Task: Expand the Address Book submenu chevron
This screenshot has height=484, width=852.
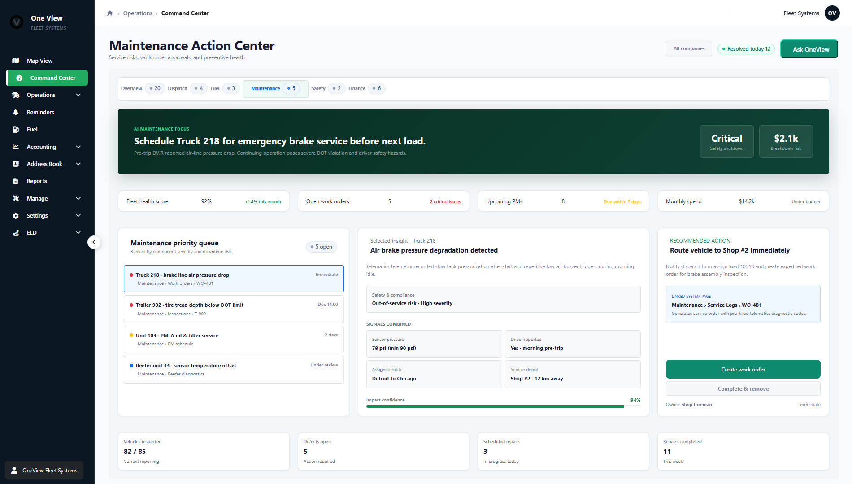Action: tap(78, 164)
